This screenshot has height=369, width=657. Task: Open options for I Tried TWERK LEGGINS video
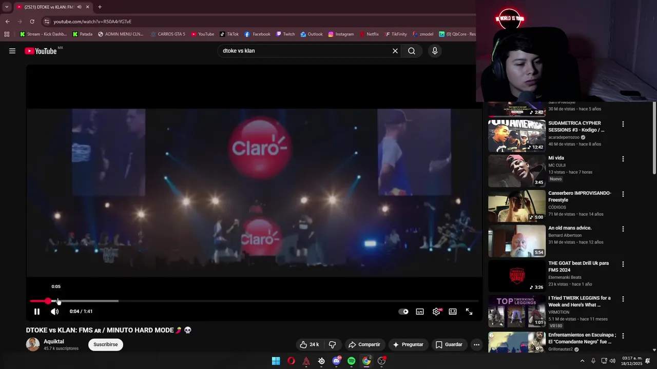click(x=623, y=299)
